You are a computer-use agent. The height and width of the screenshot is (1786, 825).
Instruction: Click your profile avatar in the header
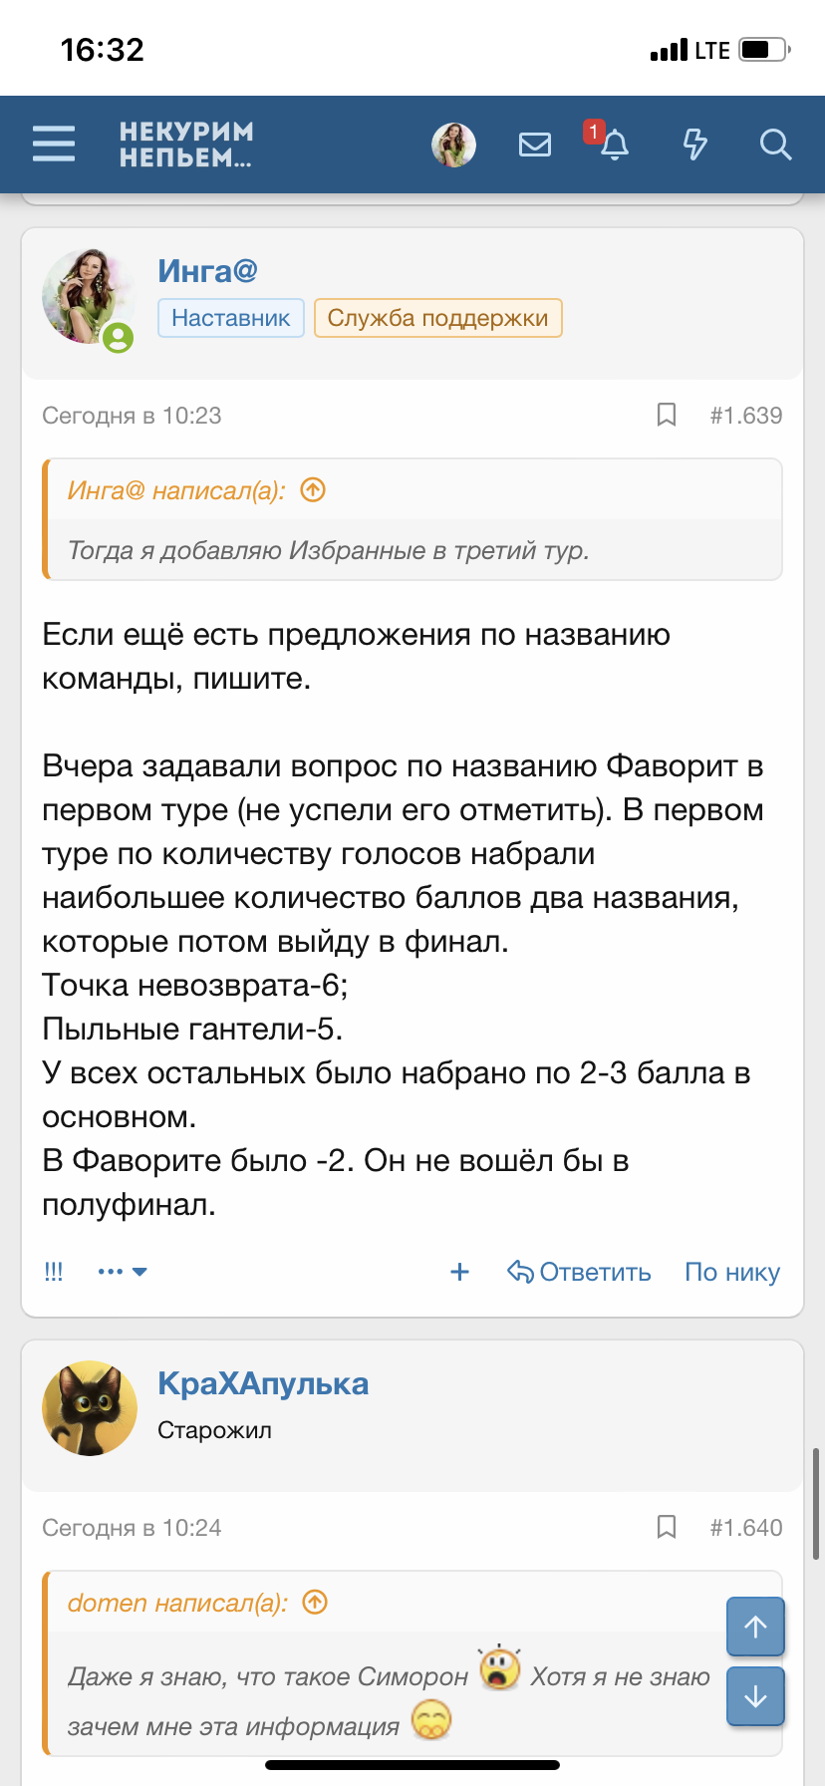pos(453,145)
